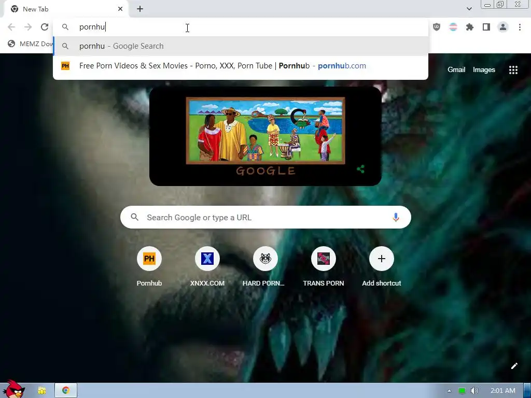Screen dimensions: 531x398
Task: Open the file explorer taskbar icon
Action: click(41, 391)
